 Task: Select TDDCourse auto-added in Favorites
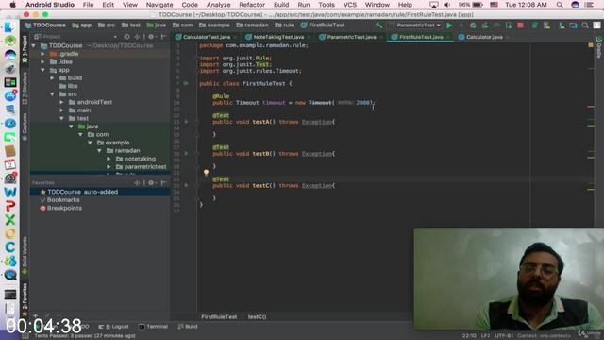tap(82, 192)
